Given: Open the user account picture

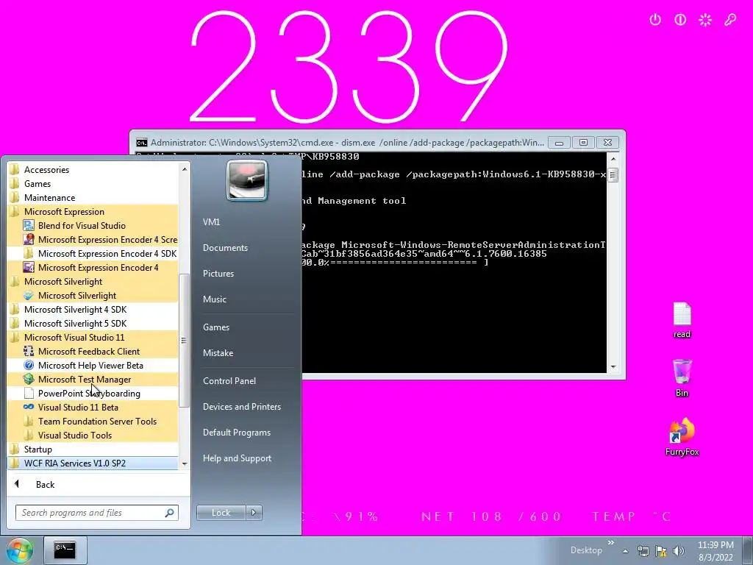Looking at the screenshot, I should (x=247, y=180).
